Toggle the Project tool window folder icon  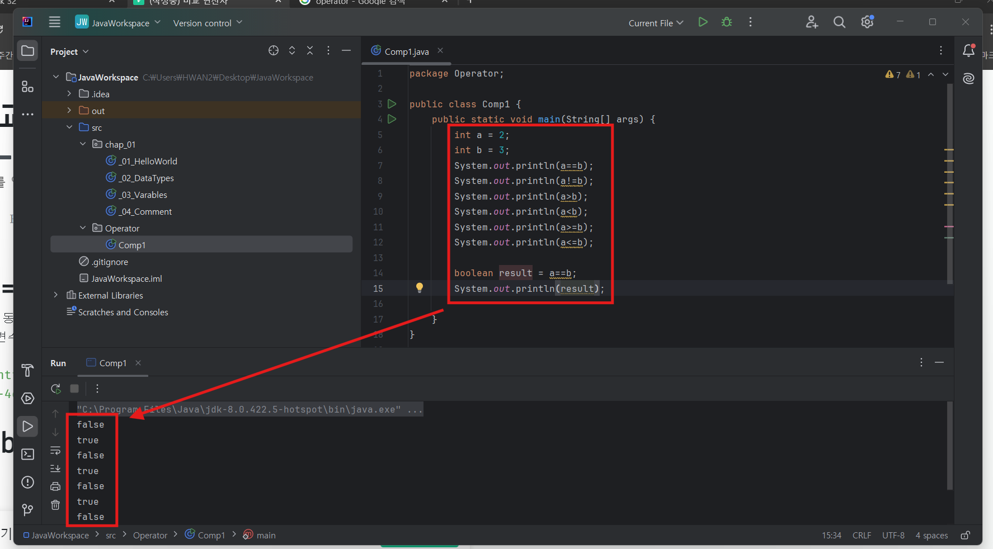coord(27,51)
